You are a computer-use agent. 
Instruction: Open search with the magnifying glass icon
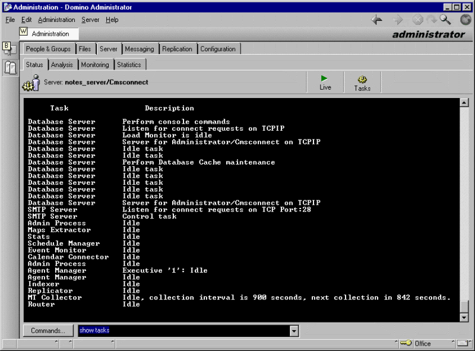(x=445, y=20)
